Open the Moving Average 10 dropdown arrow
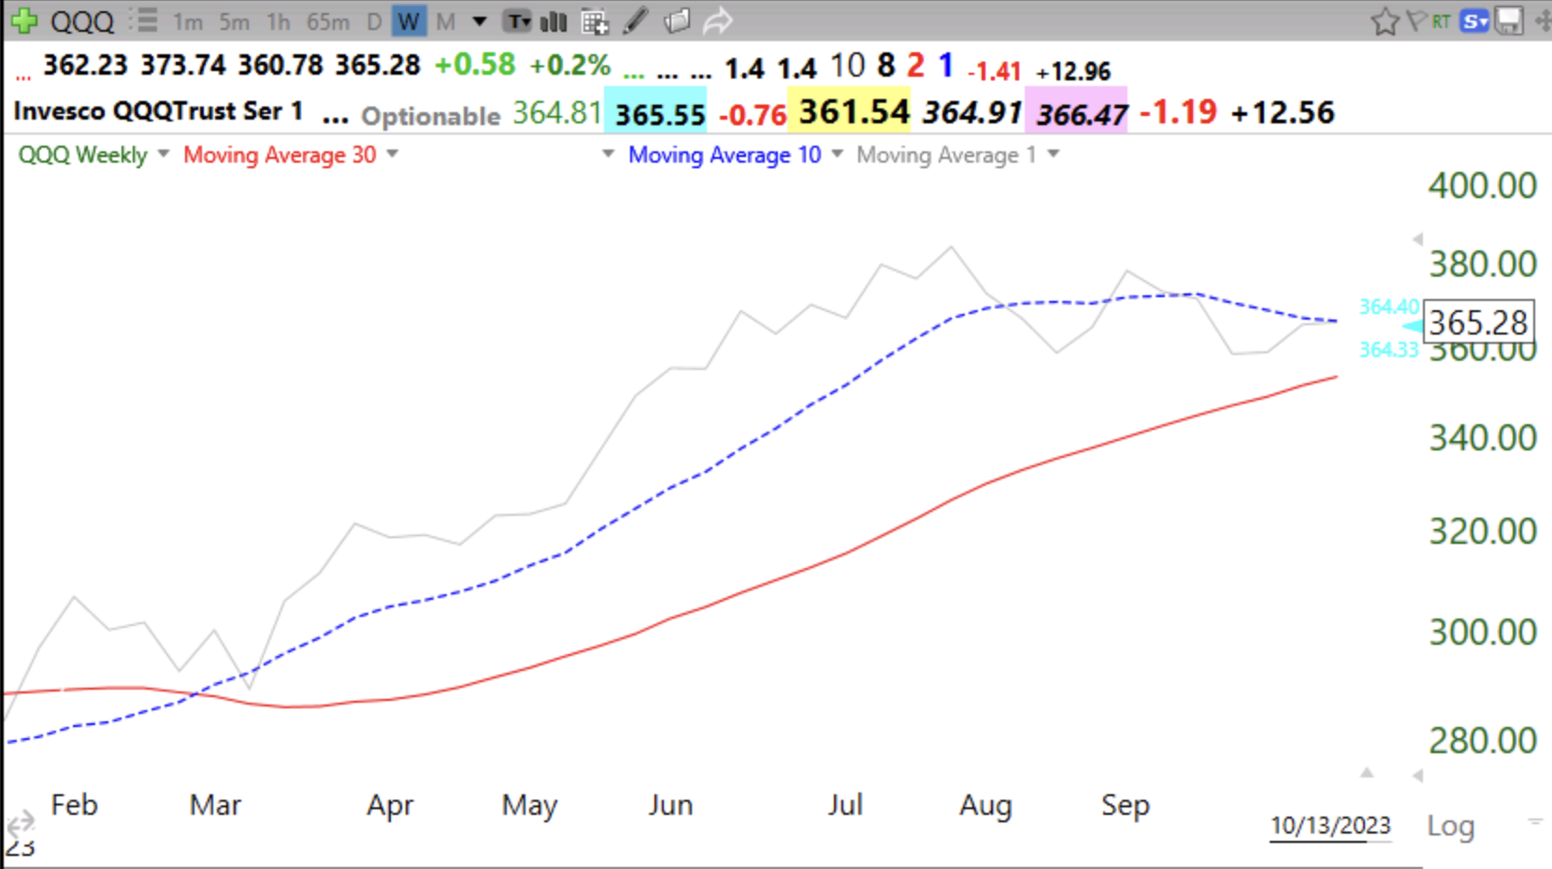 [x=837, y=153]
